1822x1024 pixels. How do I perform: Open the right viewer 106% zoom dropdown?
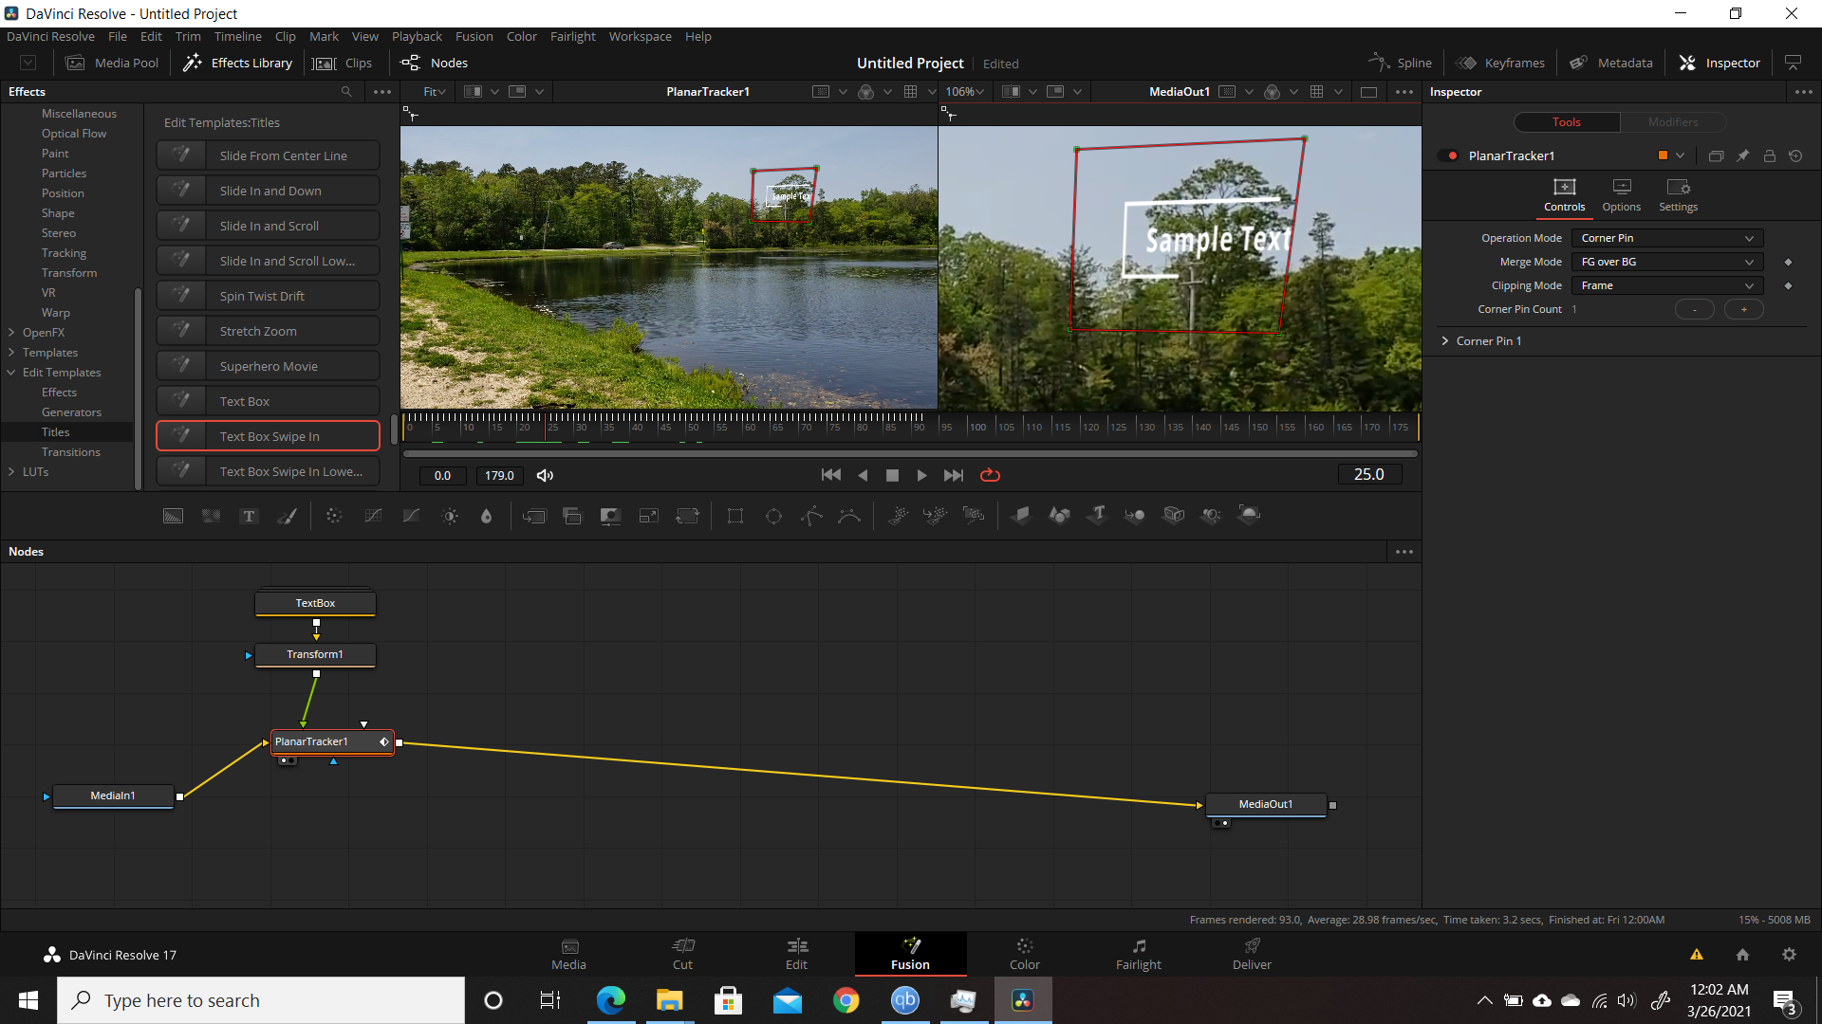(965, 92)
